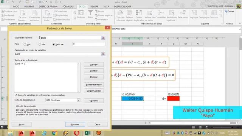Open Internet Explorer from the taskbar
This screenshot has height=136, width=242.
tap(44, 133)
